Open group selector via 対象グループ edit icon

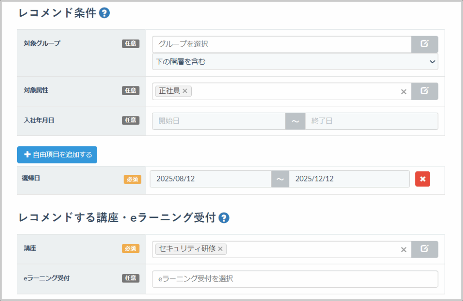click(425, 44)
